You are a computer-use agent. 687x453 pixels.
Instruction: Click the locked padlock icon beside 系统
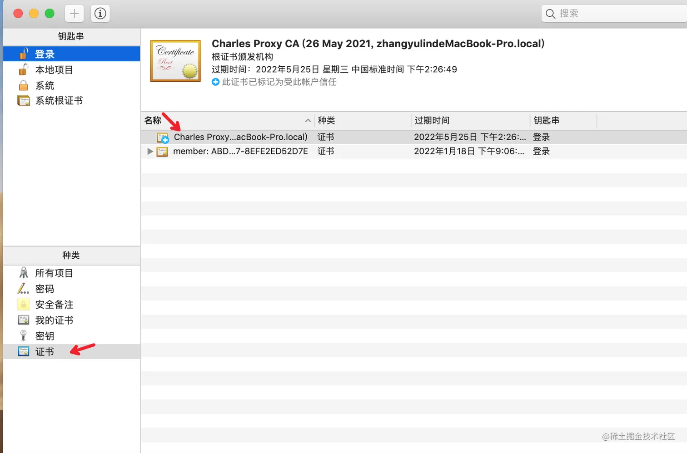24,85
